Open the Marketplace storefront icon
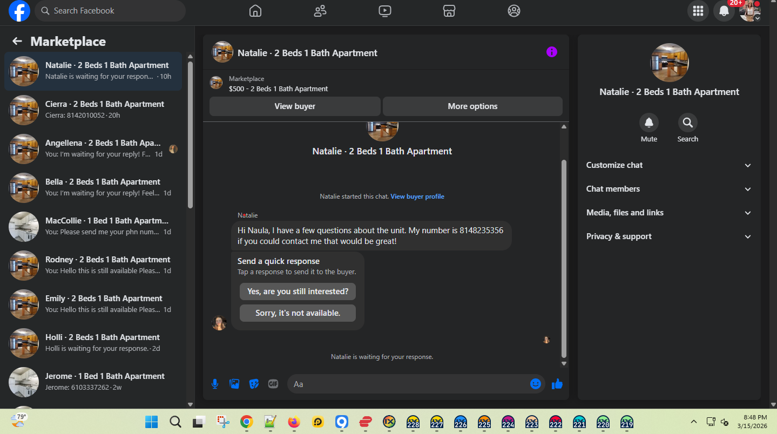777x434 pixels. pyautogui.click(x=449, y=11)
